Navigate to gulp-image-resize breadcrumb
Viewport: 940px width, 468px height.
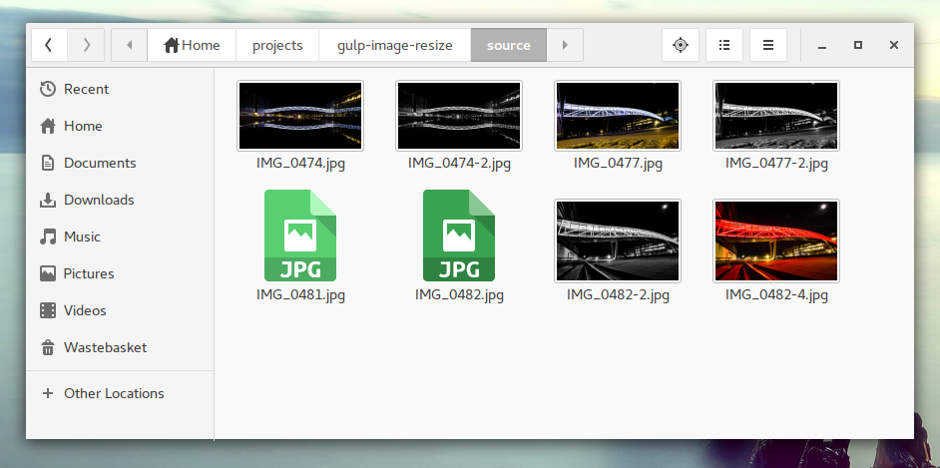[395, 45]
